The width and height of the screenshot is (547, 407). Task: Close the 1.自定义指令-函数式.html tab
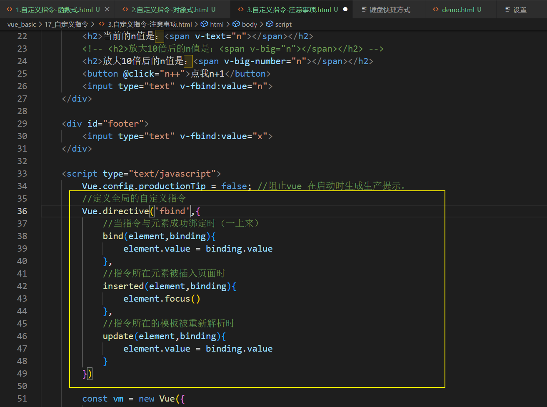[107, 9]
